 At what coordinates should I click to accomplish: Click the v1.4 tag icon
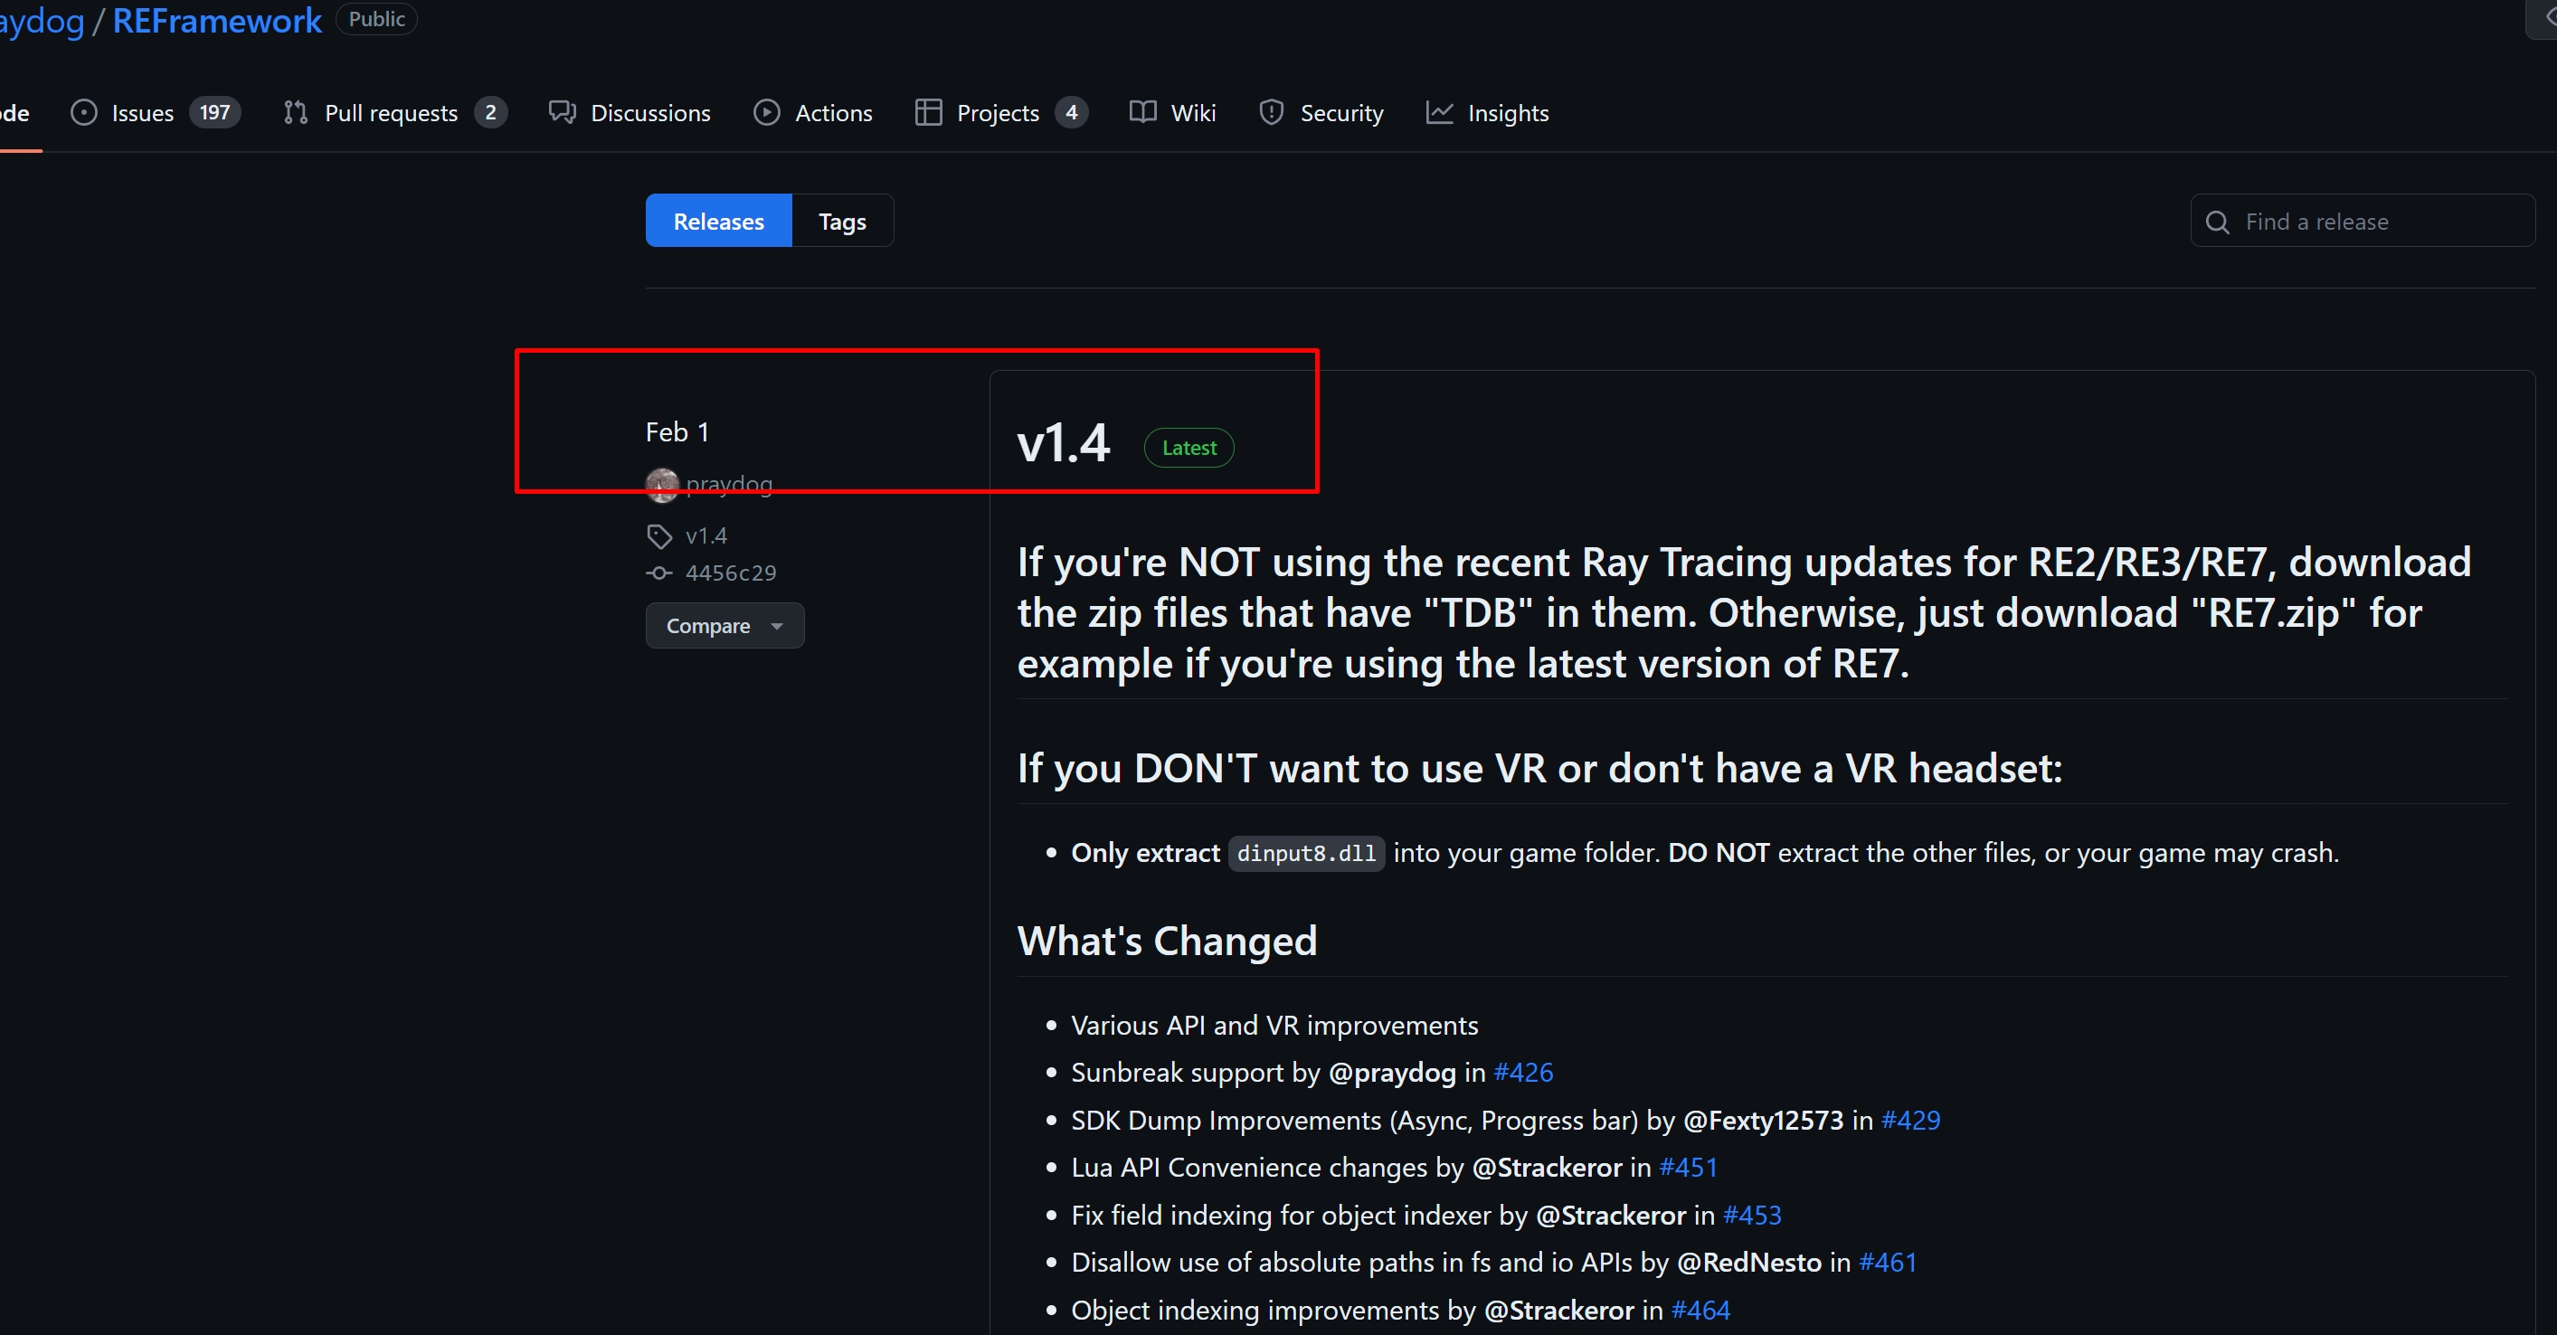click(659, 537)
